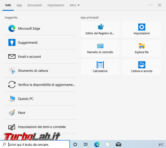This screenshot has width=166, height=148.
Task: Open the three-dots options menu
Action: (x=150, y=5)
